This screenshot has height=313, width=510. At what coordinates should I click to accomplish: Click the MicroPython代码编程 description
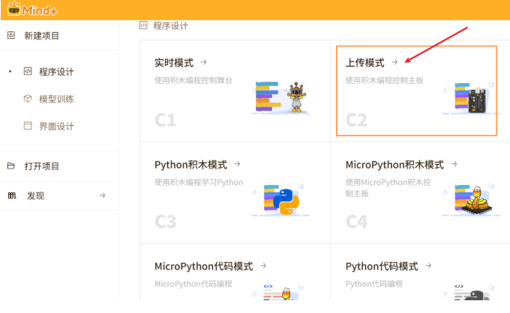coord(193,284)
